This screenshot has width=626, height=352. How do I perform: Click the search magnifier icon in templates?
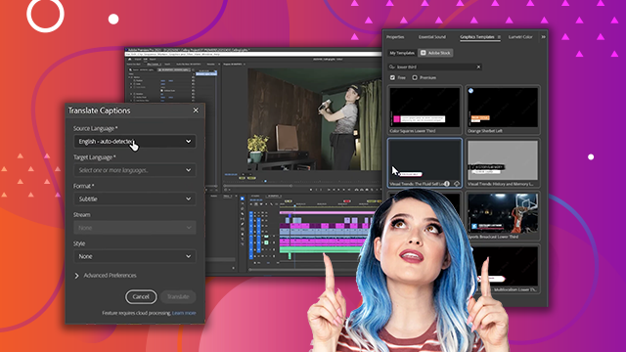(391, 66)
